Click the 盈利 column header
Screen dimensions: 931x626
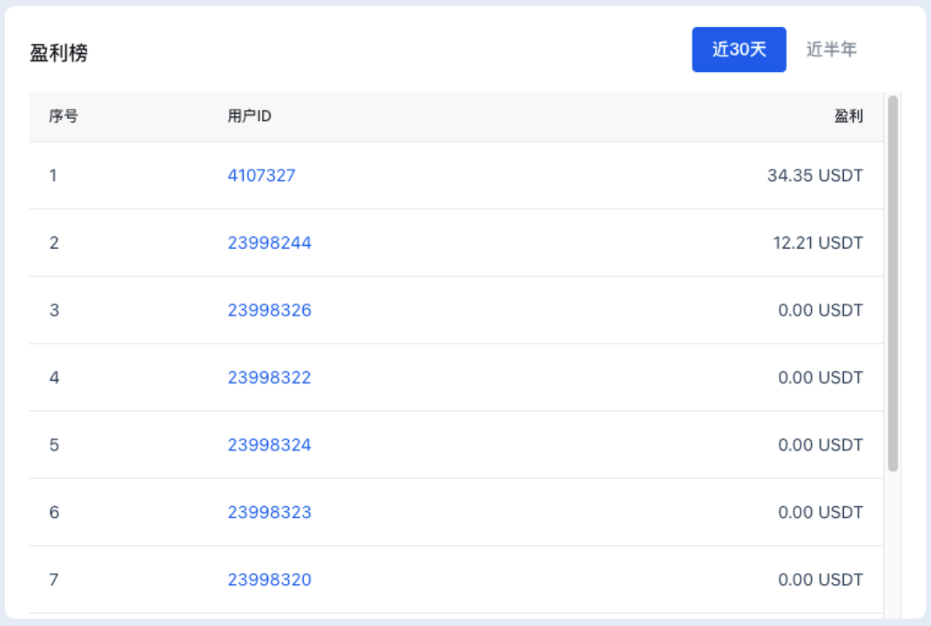[848, 117]
